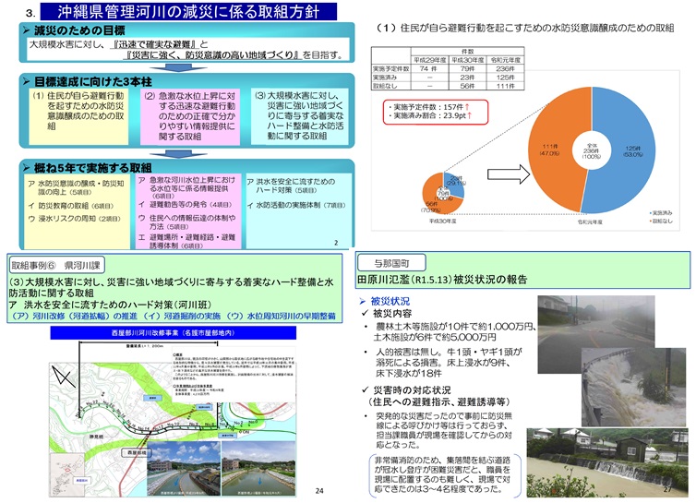The width and height of the screenshot is (696, 503).
Task: Click the table header 令和元年度
Action: click(505, 60)
